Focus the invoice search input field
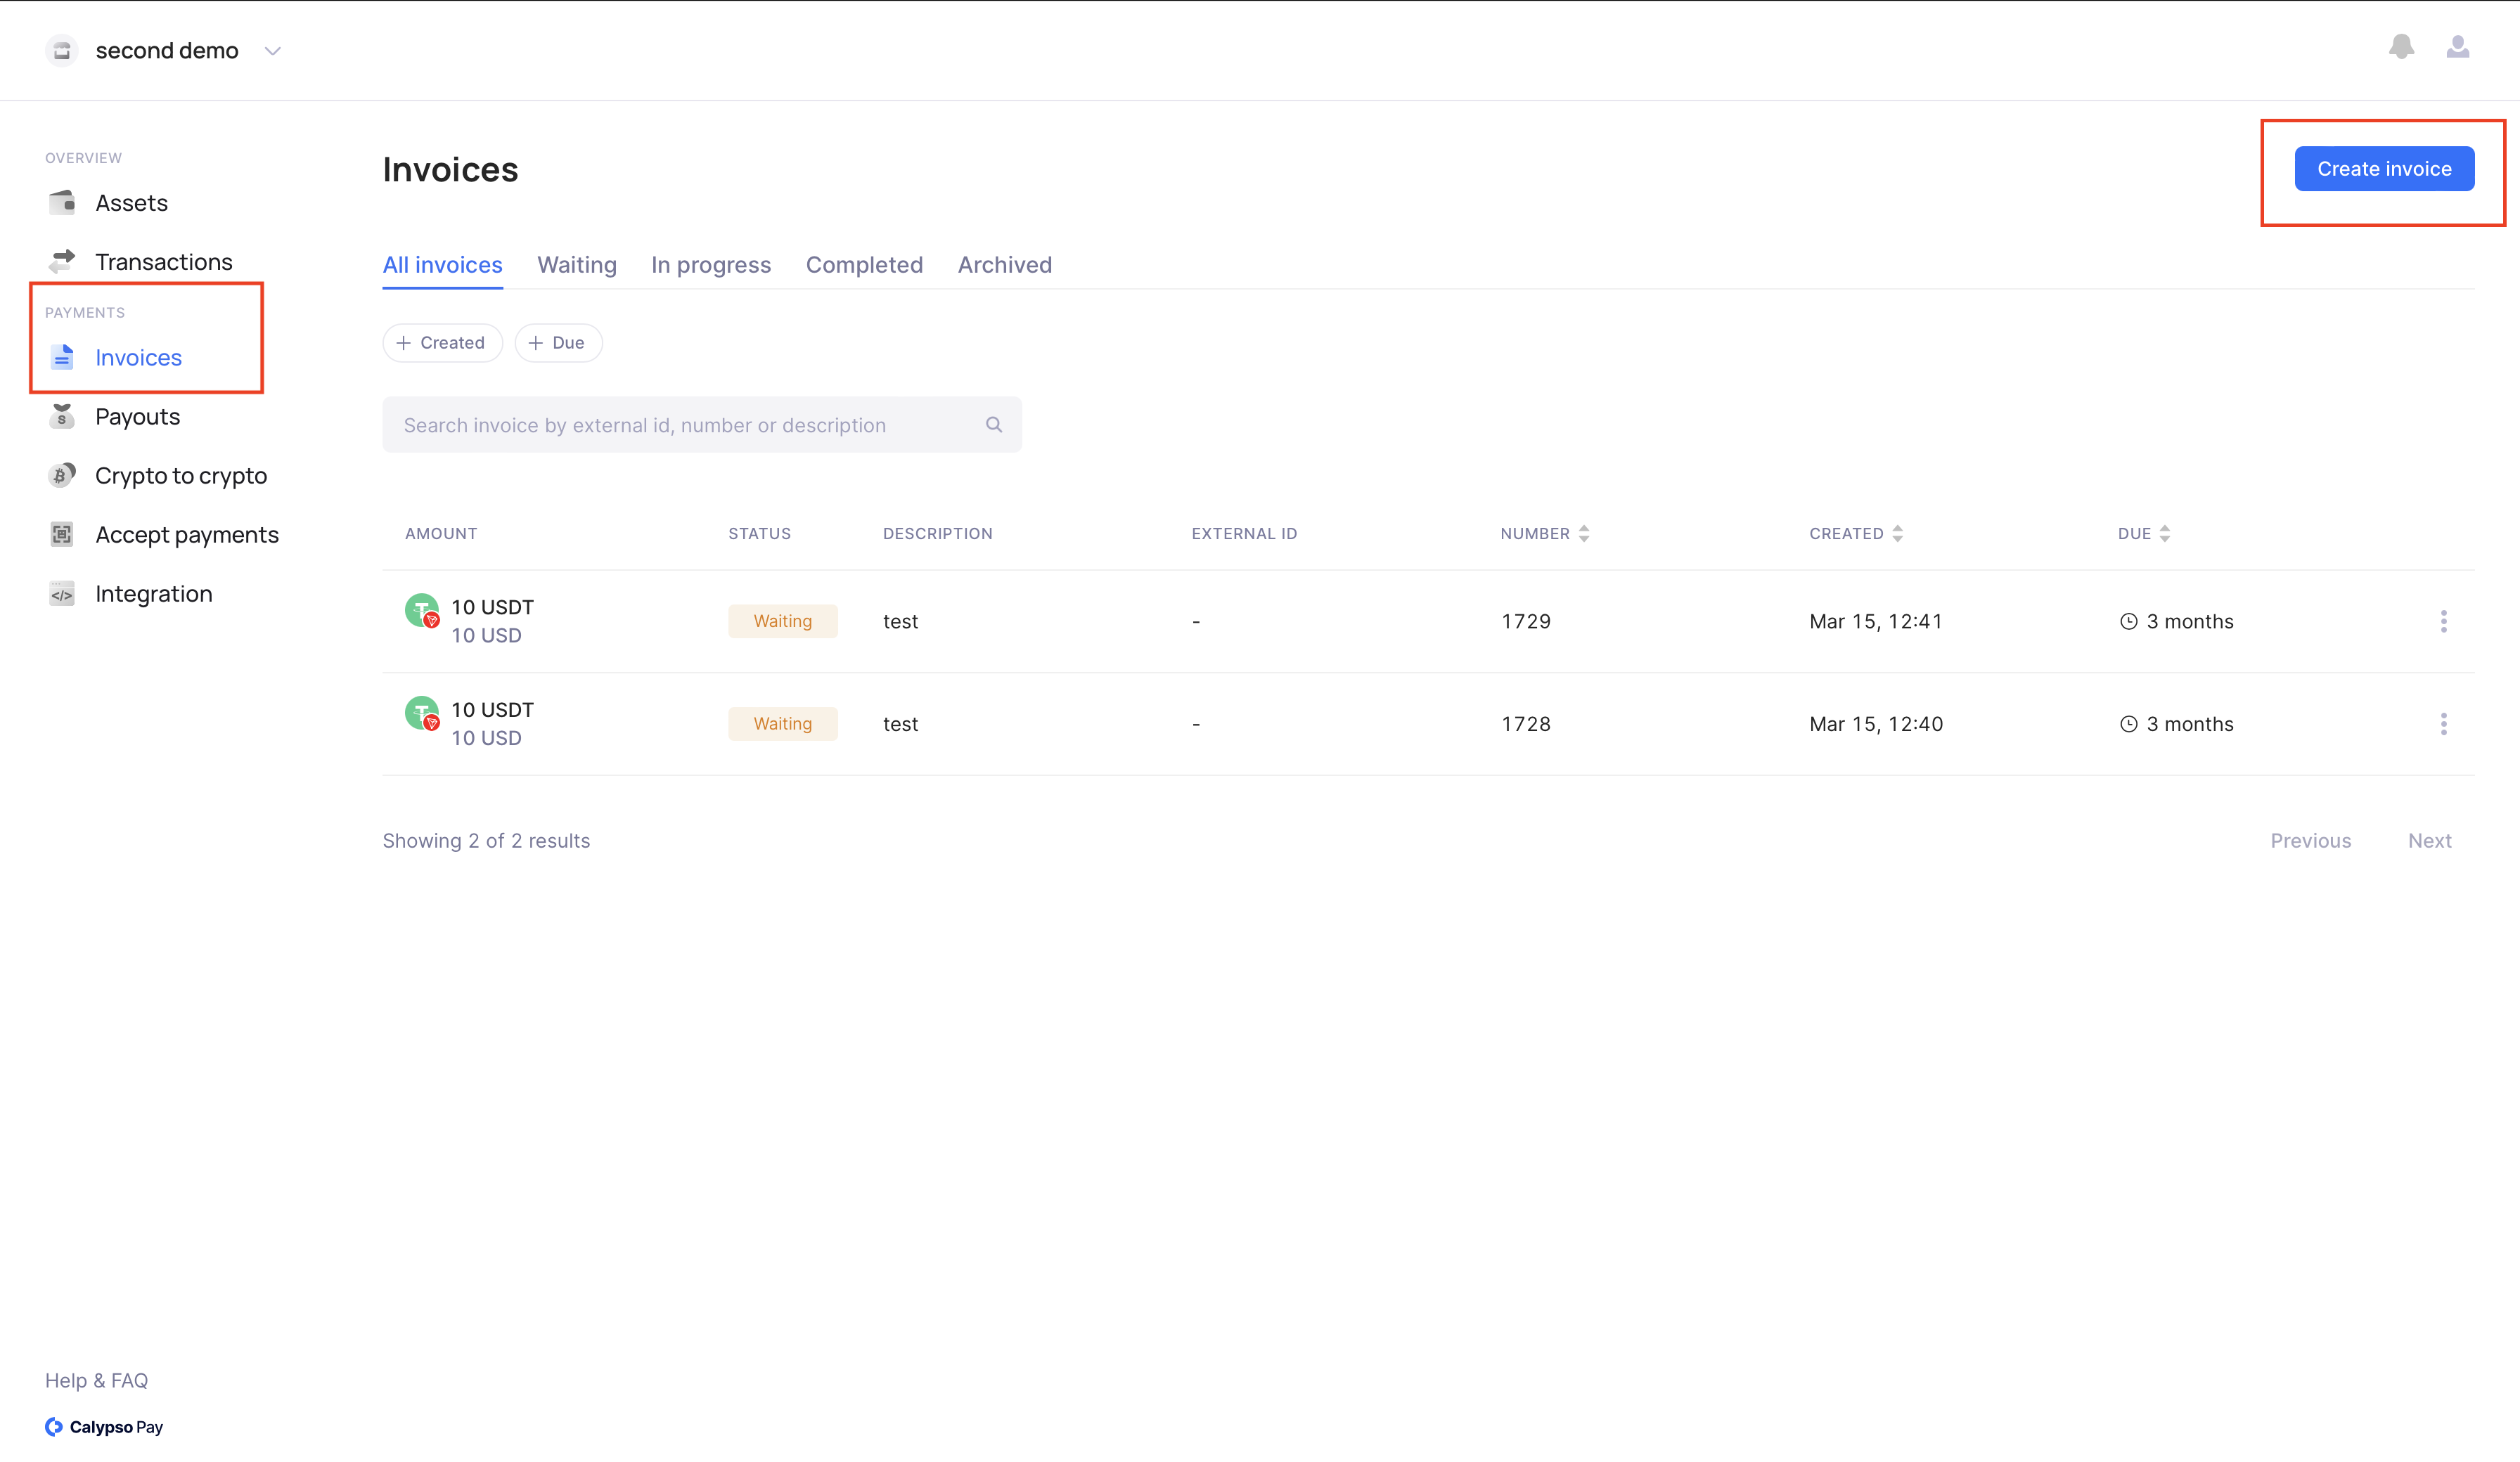The height and width of the screenshot is (1462, 2520). click(680, 425)
